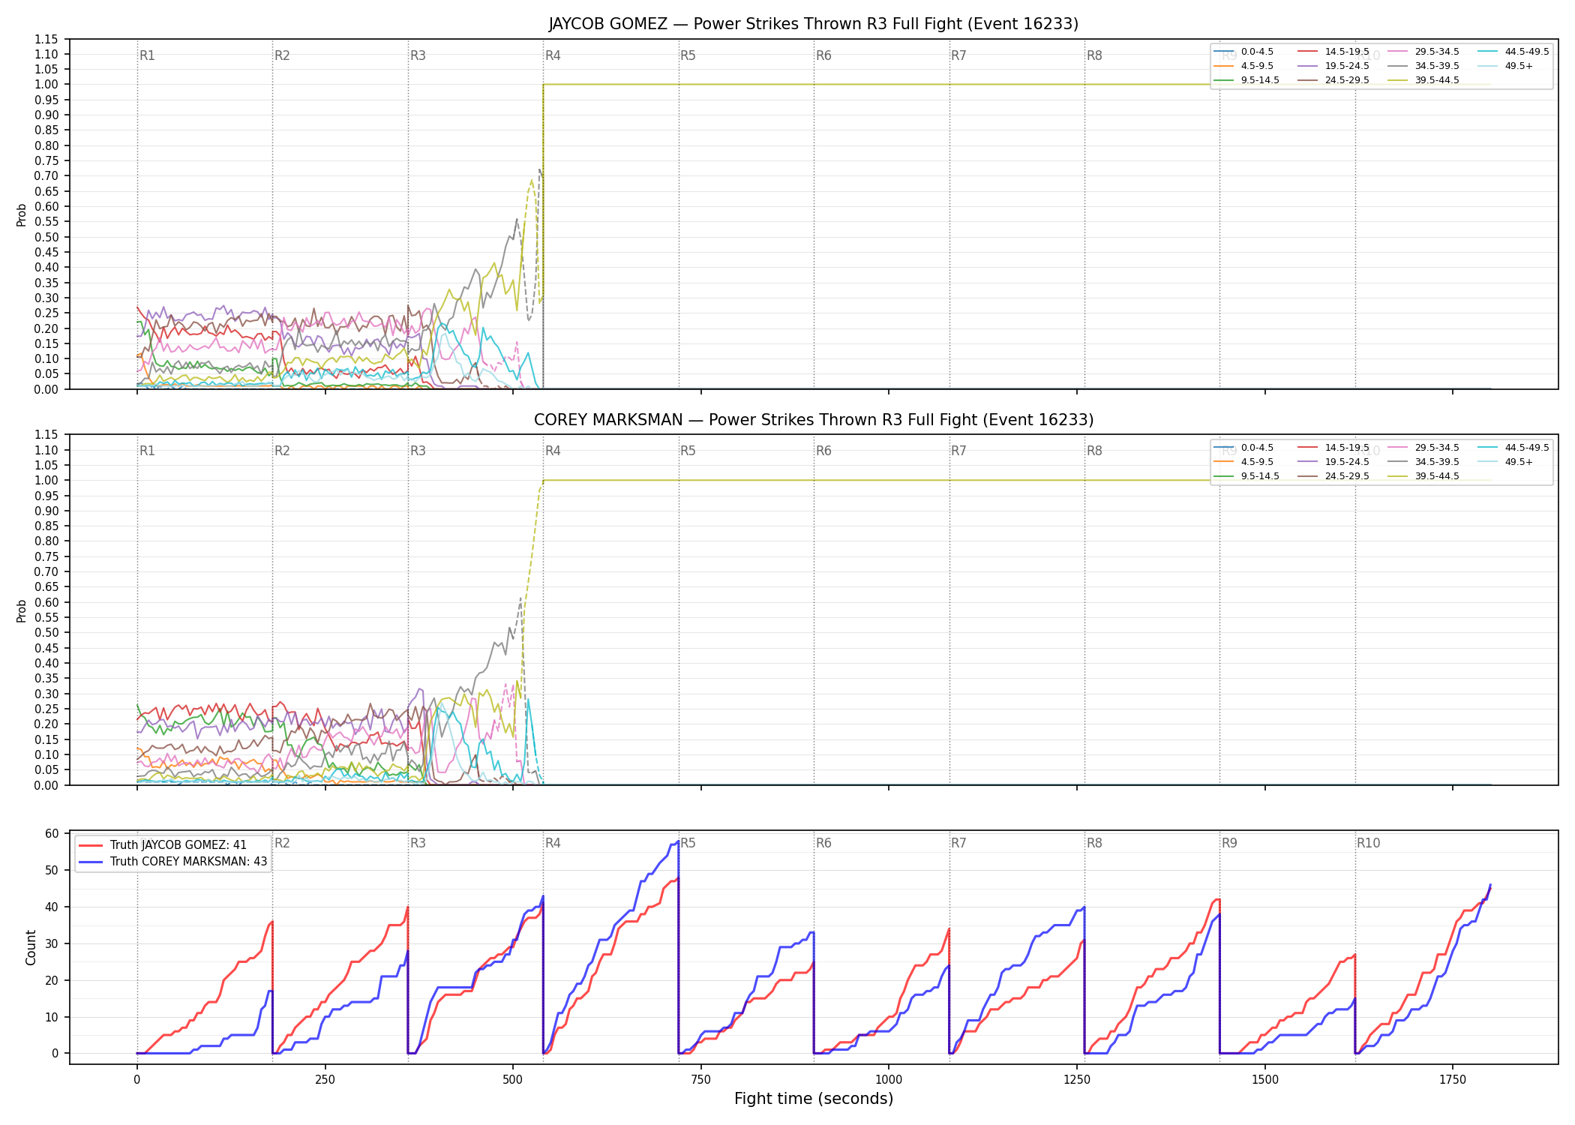Click the R4 round marker in the Count chart
Screen dimensions: 1575x1125
point(553,843)
